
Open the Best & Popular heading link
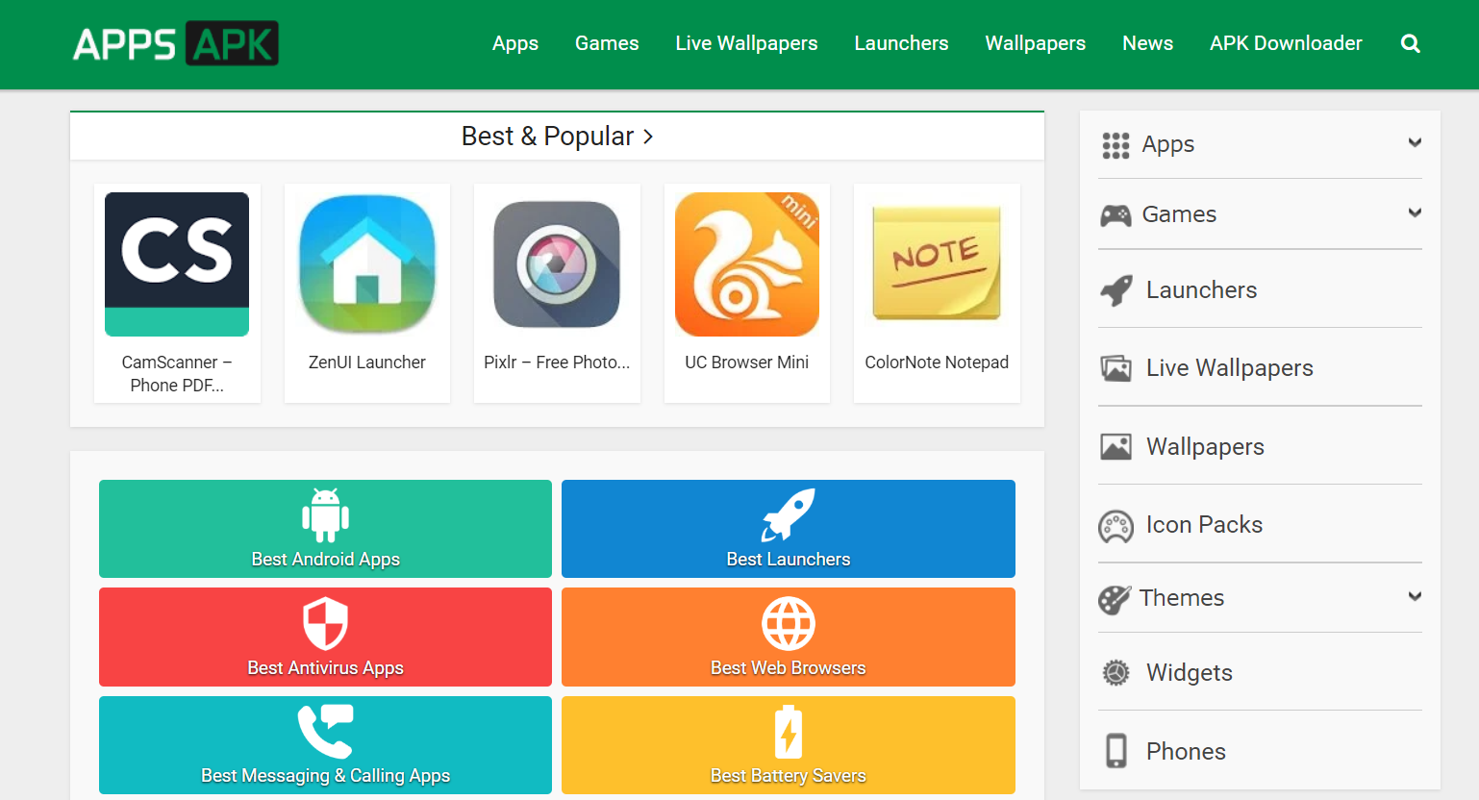click(547, 137)
